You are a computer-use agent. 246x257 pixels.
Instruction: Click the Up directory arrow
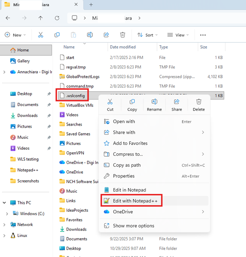(x=40, y=18)
